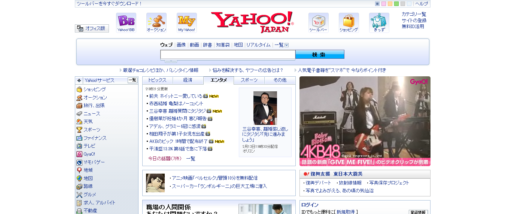Click the 地域 pin sidebar icon

tap(79, 170)
